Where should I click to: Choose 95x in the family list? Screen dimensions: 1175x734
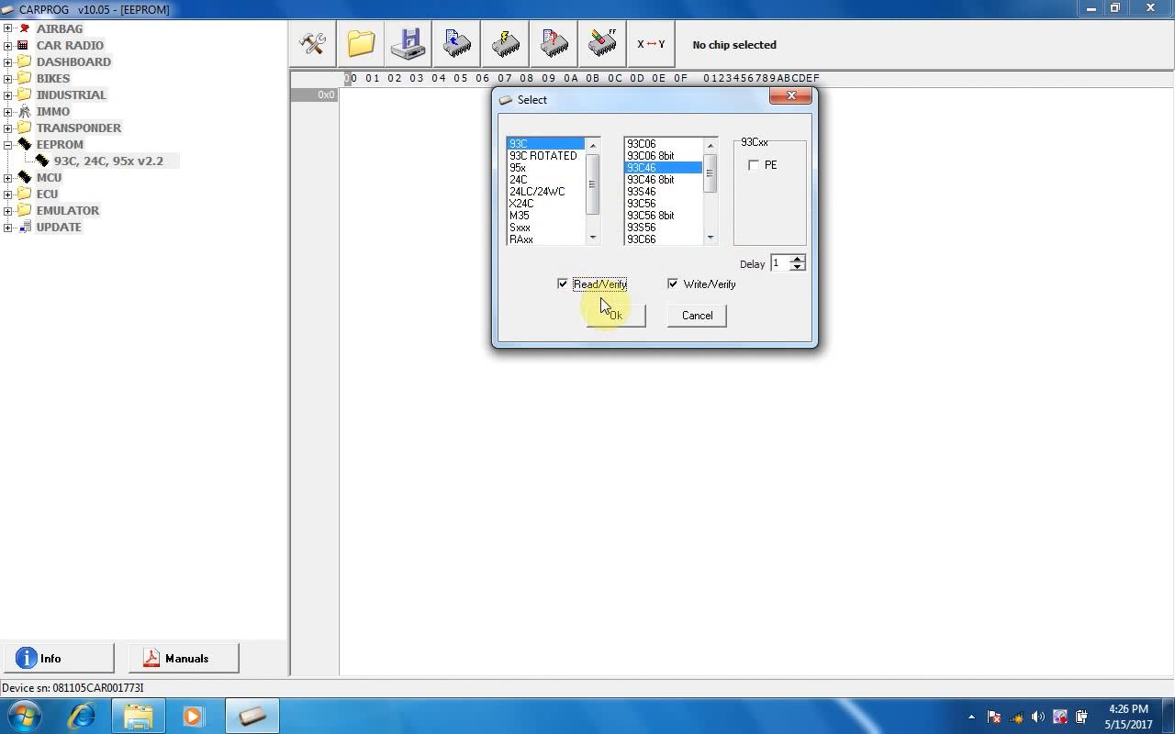tap(518, 168)
